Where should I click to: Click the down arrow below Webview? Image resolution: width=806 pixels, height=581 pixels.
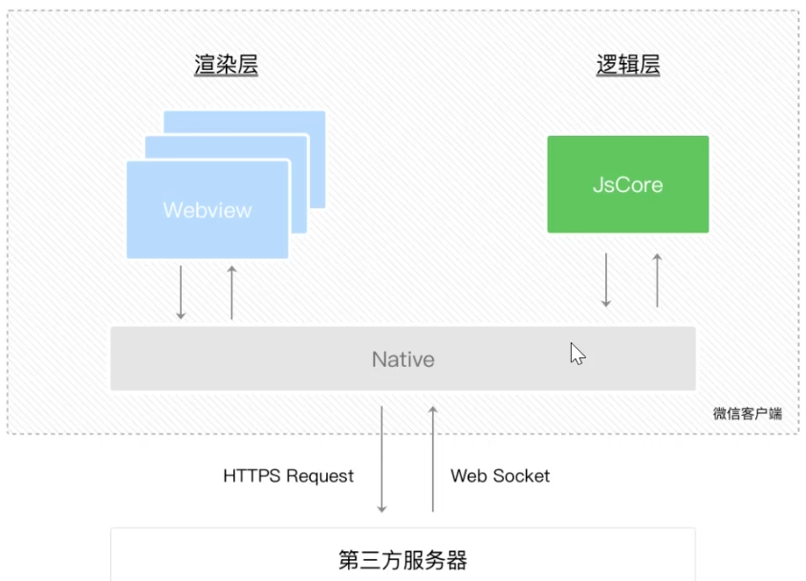coord(181,293)
